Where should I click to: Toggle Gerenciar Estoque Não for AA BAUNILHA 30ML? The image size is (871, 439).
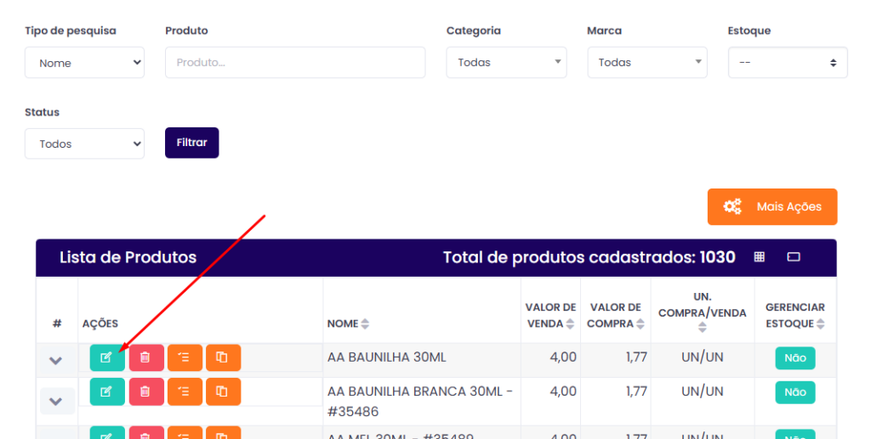click(794, 358)
